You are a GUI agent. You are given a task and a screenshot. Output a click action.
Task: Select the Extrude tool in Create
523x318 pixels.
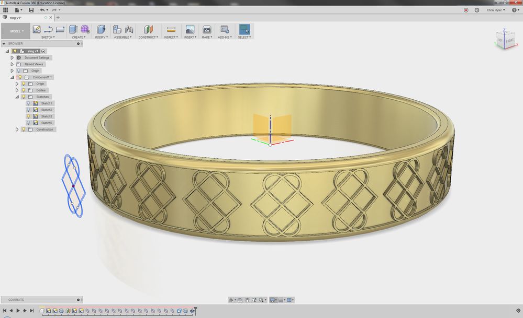pos(73,30)
